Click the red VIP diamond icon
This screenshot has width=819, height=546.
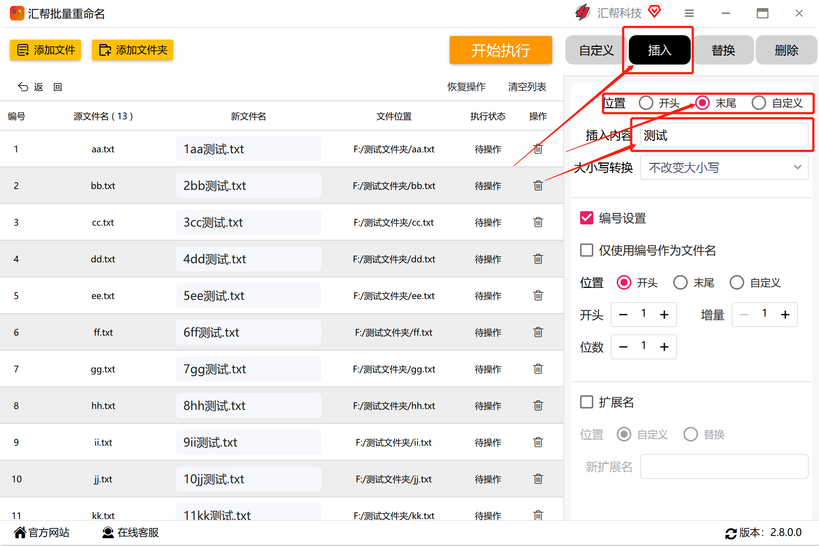tap(654, 12)
